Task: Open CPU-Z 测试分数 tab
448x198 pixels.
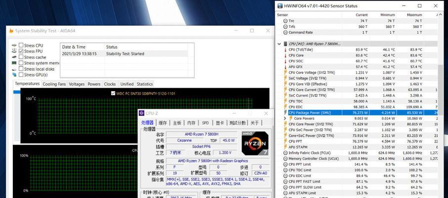Action: click(237, 123)
